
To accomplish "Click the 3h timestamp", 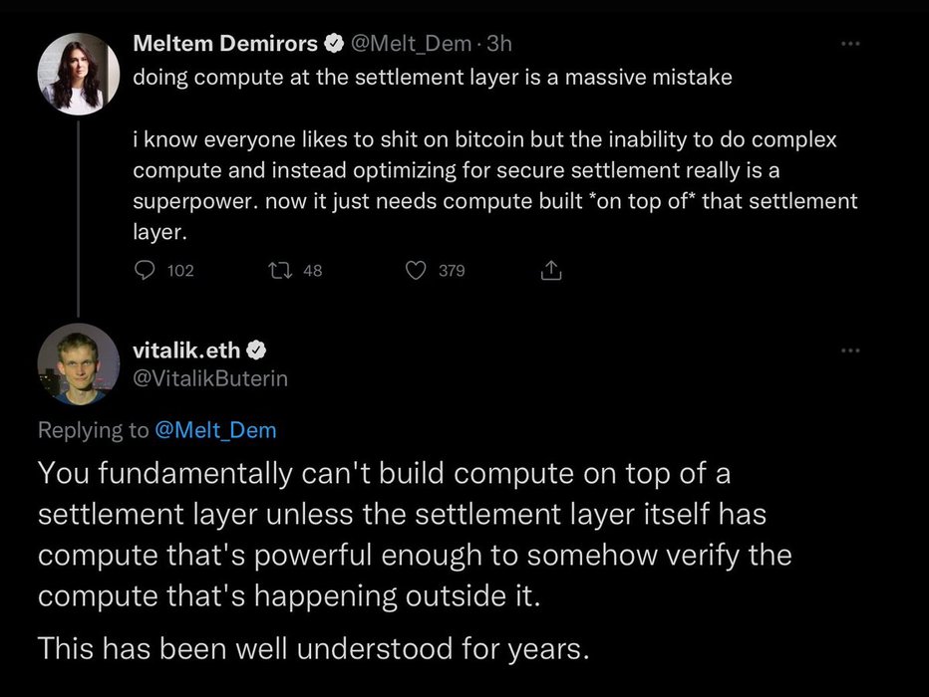I will coord(498,44).
